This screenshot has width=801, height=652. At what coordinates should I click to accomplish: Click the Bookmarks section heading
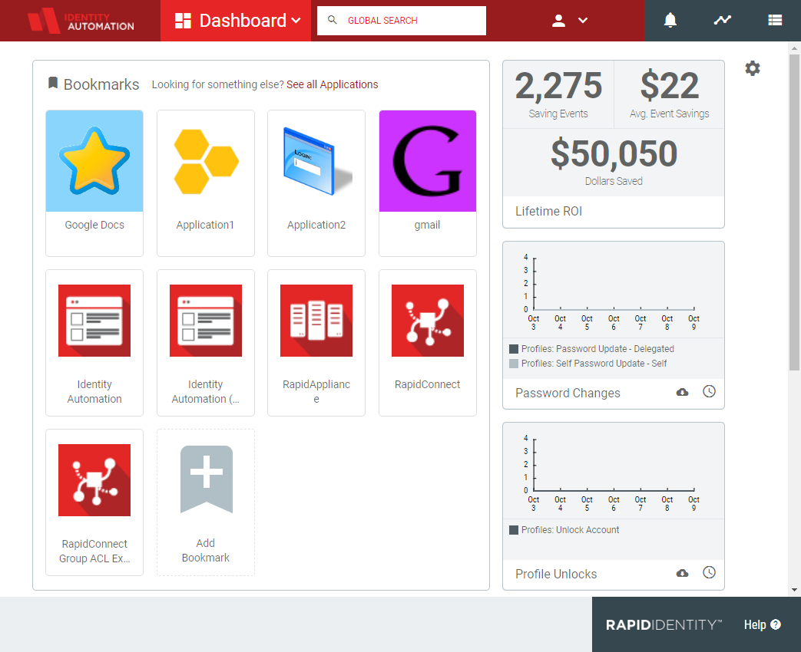click(101, 84)
